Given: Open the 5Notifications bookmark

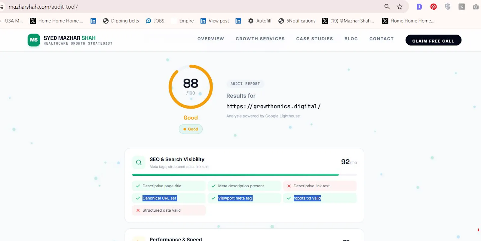Looking at the screenshot, I should (297, 21).
